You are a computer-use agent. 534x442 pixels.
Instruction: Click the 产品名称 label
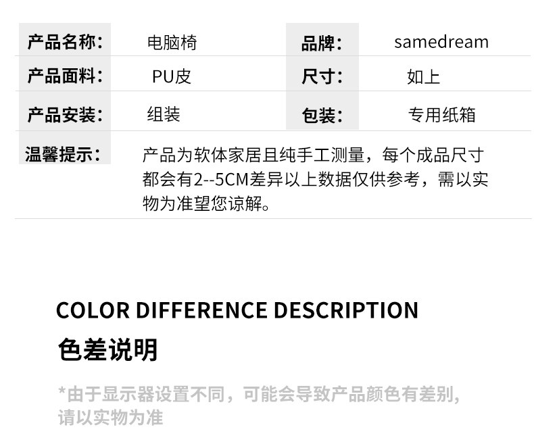pos(64,43)
